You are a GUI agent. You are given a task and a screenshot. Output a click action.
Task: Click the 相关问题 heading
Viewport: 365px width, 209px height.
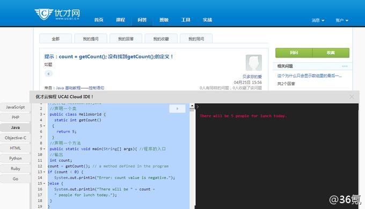coord(285,66)
